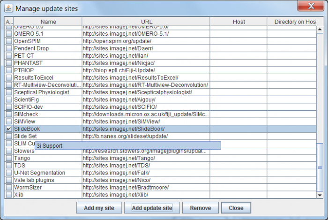
Task: Click the URL column header
Action: point(146,22)
